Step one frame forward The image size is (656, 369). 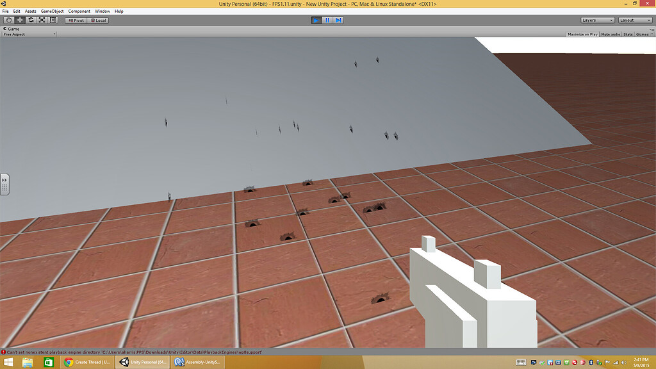(x=338, y=20)
